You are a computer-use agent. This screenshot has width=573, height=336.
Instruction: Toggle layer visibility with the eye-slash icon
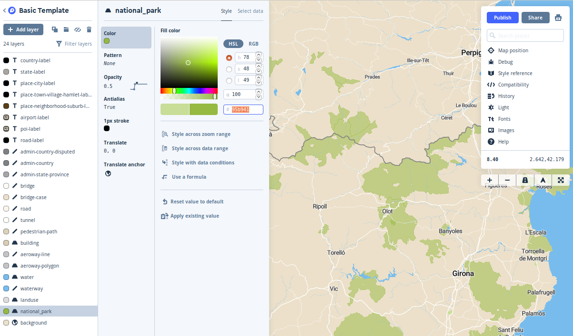[x=78, y=29]
